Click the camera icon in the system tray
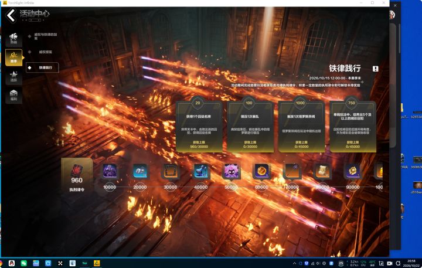This screenshot has height=268, width=422. [389, 263]
